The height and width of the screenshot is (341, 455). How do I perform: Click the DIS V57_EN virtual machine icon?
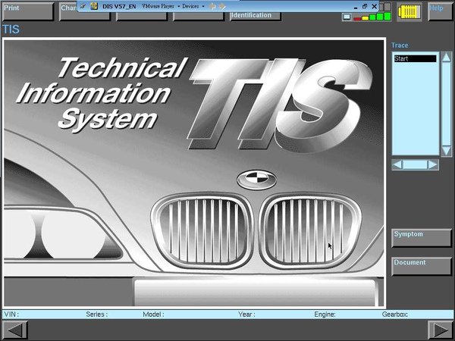(x=94, y=6)
